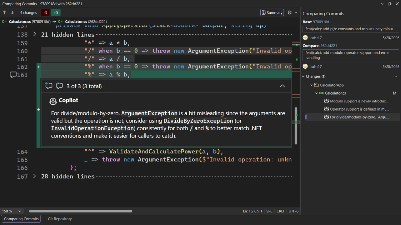Viewport: 401px width, 225px height.
Task: Collapse Calculator.cs file node in changes
Action: pos(316,93)
